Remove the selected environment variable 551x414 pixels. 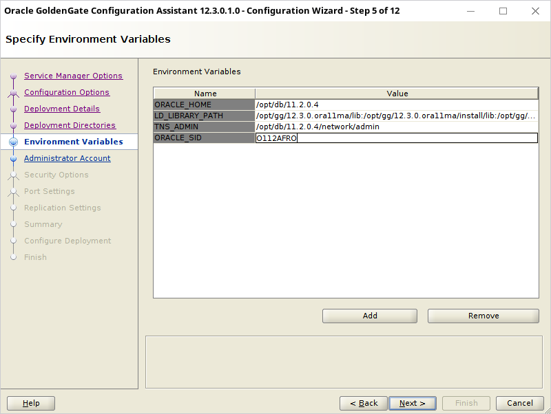(484, 316)
